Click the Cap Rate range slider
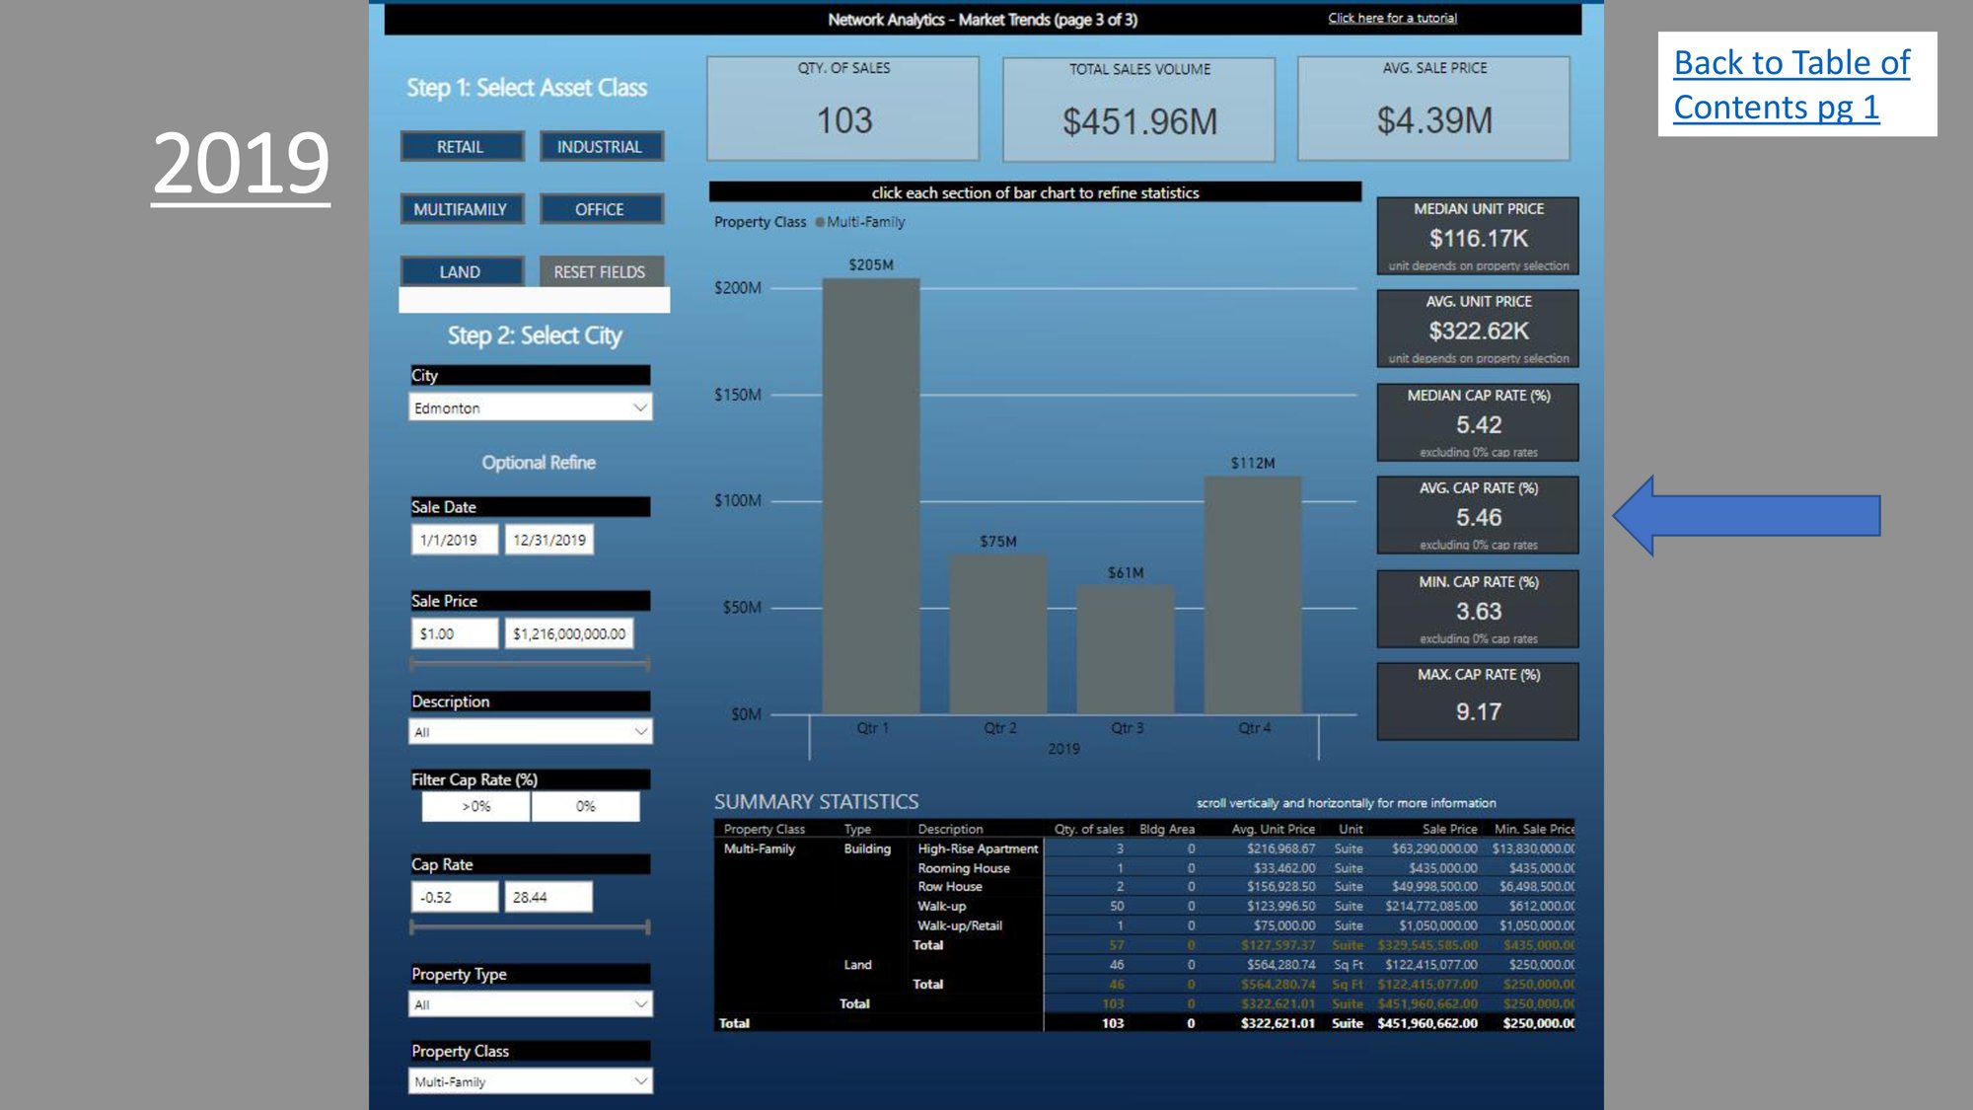This screenshot has width=1973, height=1110. tap(530, 927)
